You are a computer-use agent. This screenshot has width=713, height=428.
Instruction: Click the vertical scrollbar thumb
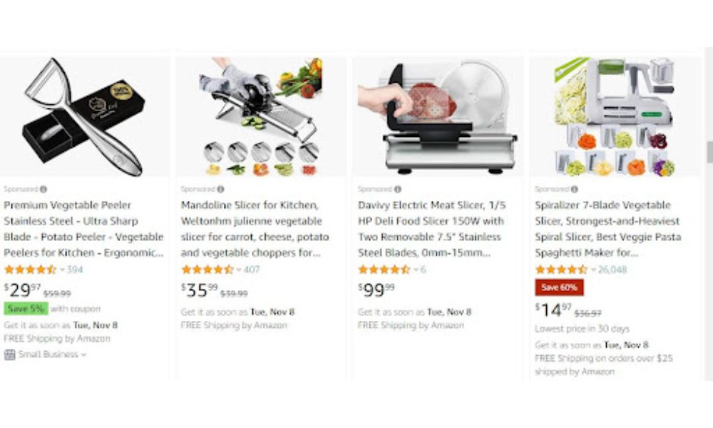coord(709,152)
